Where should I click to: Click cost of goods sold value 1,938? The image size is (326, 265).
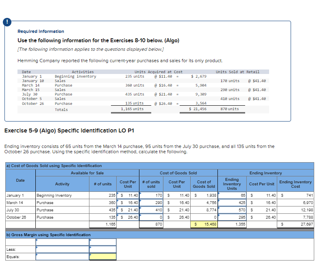coord(204,195)
